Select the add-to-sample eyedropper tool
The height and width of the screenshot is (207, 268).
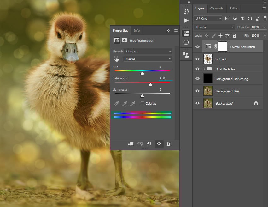click(x=124, y=103)
